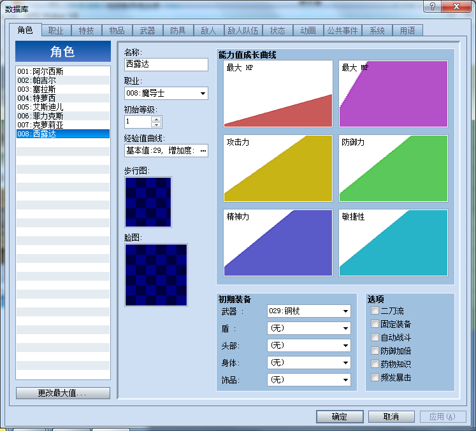476x431 pixels.
Task: Enable the 频发暴击 checkbox
Action: (375, 378)
